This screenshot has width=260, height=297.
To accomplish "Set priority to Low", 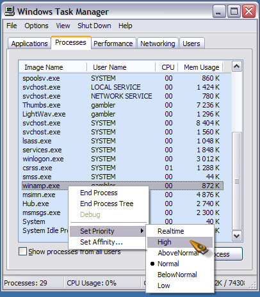I will click(180, 285).
